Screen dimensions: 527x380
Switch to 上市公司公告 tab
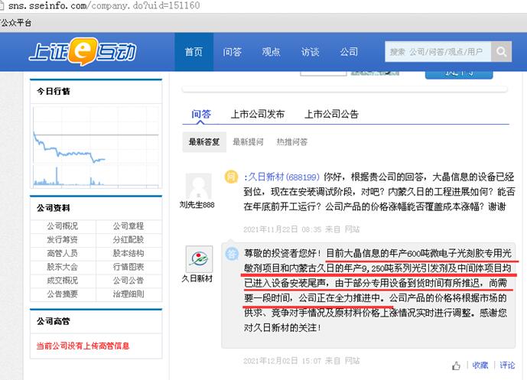click(331, 114)
